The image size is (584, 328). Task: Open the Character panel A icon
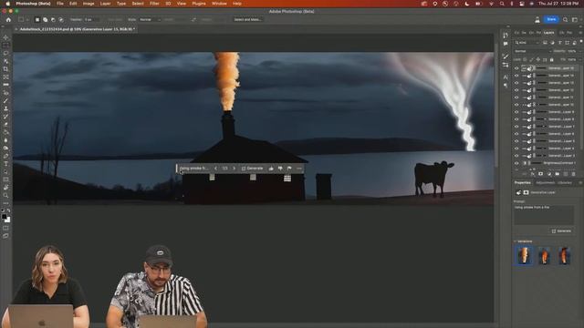(506, 77)
